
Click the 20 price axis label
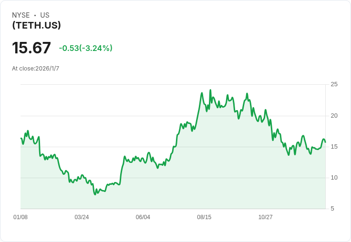[x=334, y=116]
